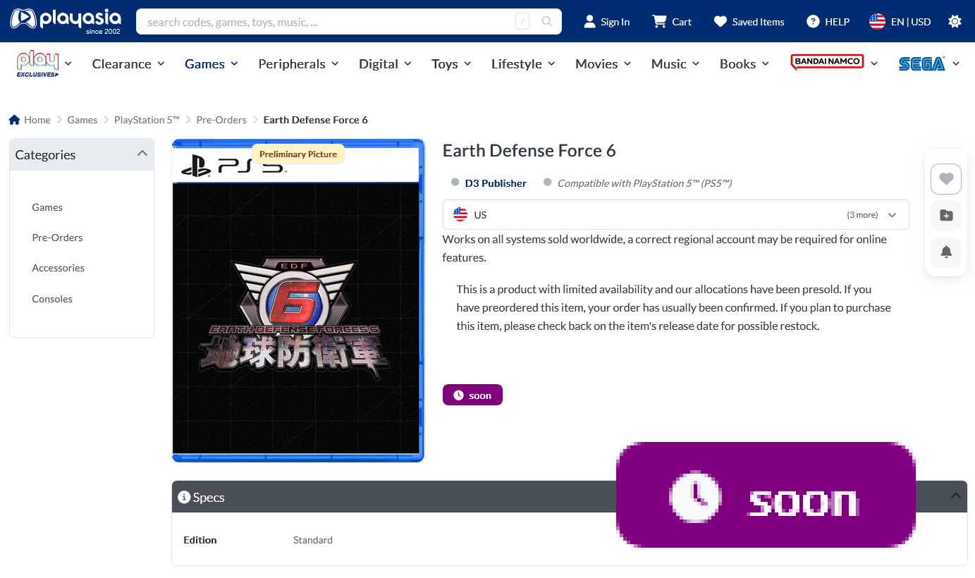Expand the Games menu in the navigation bar
This screenshot has width=975, height=578.
tap(211, 63)
